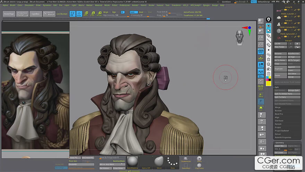Expand the Merge section
The width and height of the screenshot is (305, 172).
click(278, 107)
